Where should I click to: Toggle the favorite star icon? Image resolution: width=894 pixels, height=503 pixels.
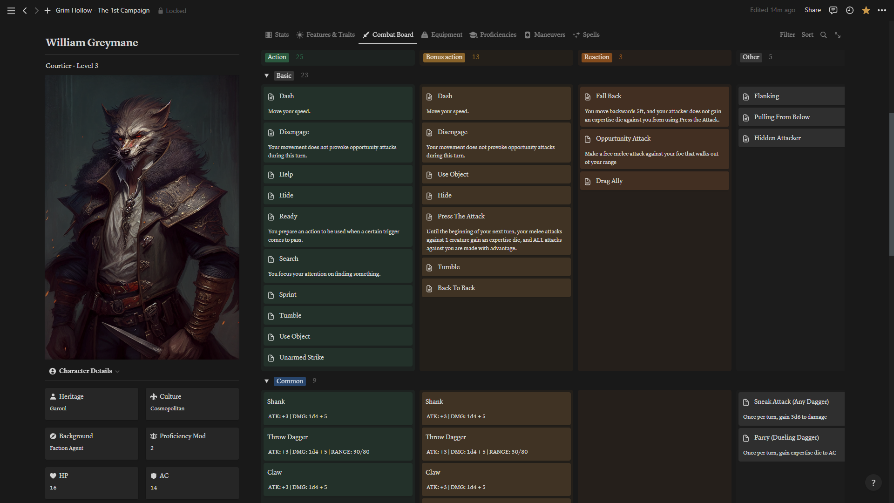(x=866, y=10)
